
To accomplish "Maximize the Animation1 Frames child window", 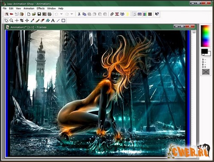I will (x=182, y=27).
